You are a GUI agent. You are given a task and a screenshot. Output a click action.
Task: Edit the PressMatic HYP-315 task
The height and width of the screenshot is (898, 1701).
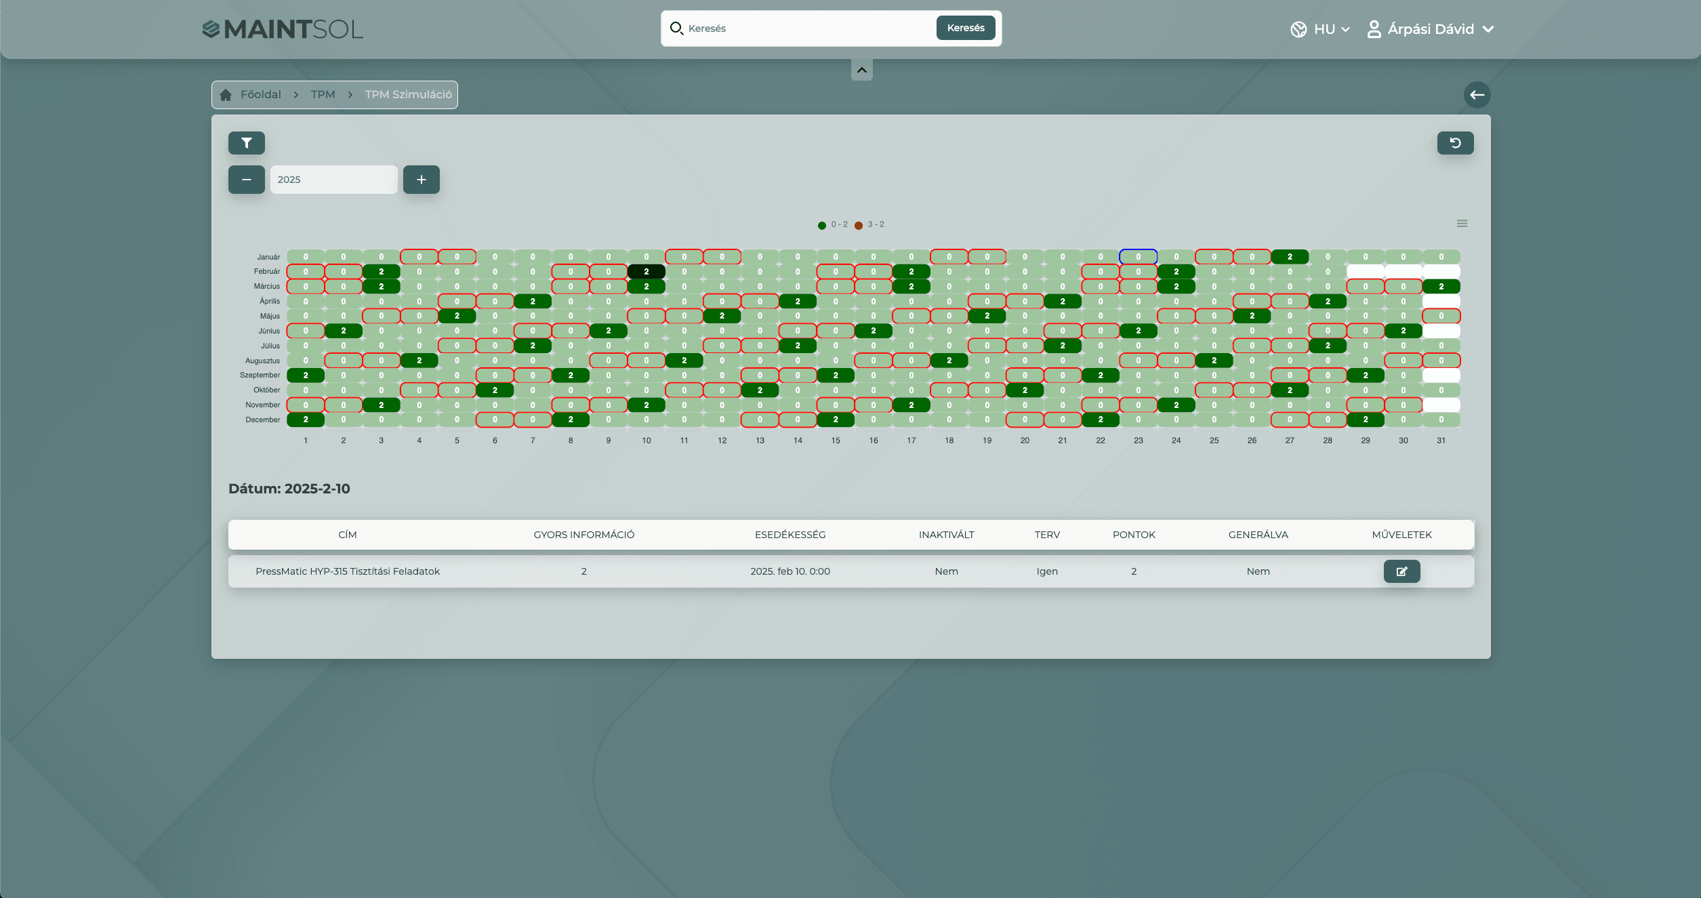point(1401,571)
